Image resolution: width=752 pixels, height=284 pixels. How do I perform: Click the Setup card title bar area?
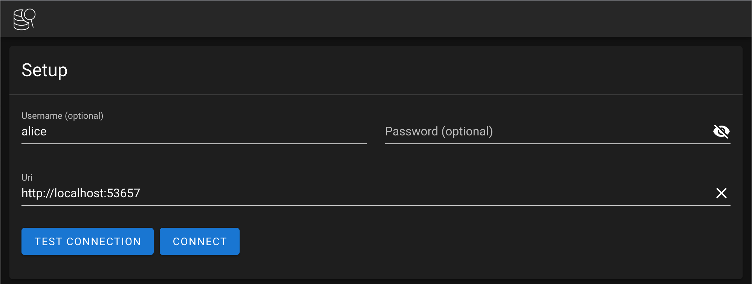point(377,70)
